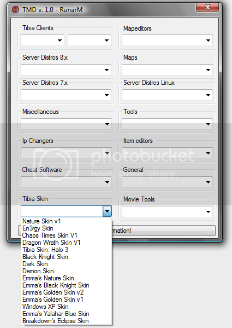Pick Demon Skin from the list

click(67, 271)
